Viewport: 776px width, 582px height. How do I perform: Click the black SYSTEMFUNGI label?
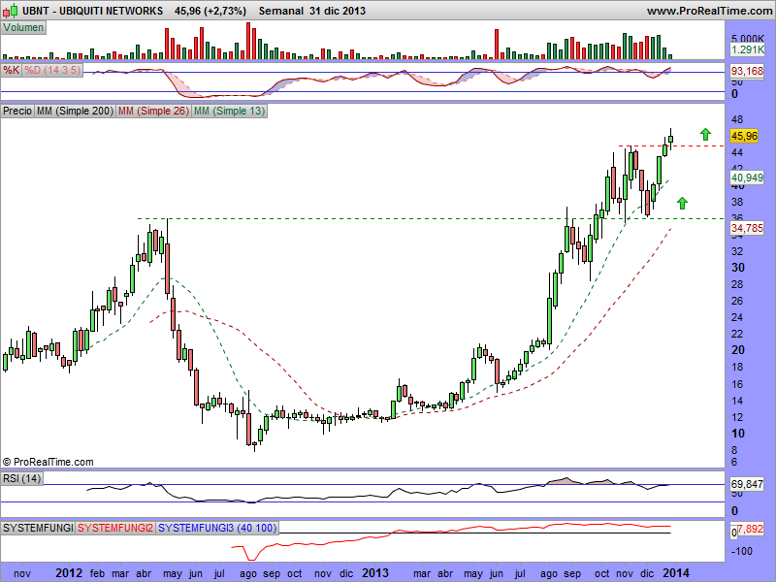(38, 528)
